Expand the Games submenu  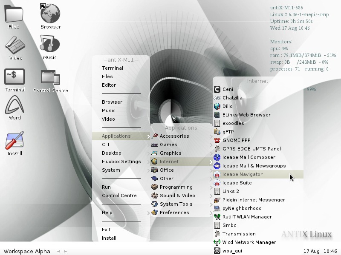point(182,144)
